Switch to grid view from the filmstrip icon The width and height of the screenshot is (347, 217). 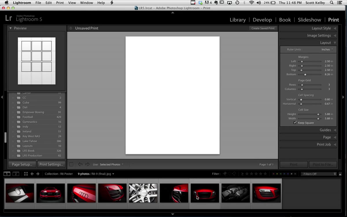(26, 174)
